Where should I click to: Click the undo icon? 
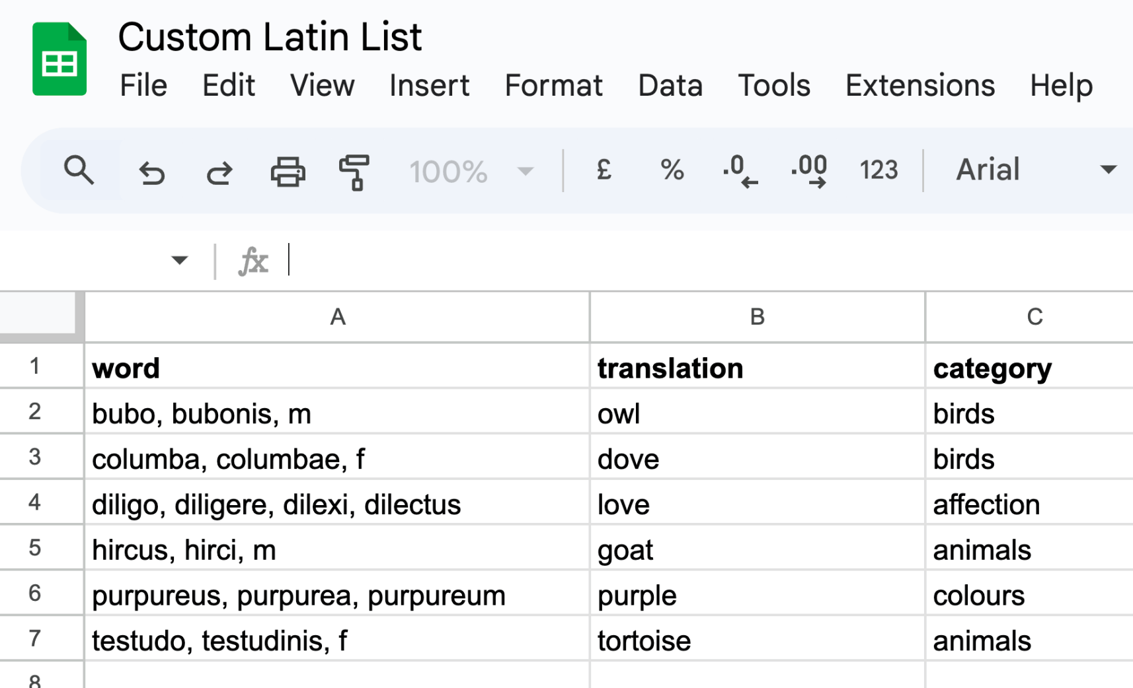click(151, 171)
